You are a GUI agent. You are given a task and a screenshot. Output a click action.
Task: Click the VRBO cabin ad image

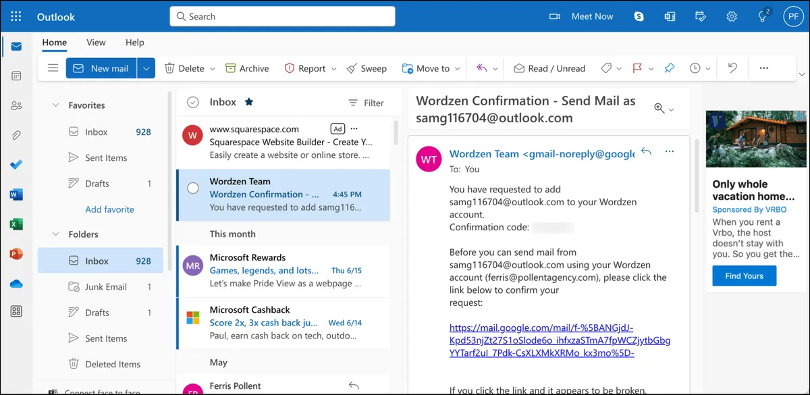click(755, 138)
